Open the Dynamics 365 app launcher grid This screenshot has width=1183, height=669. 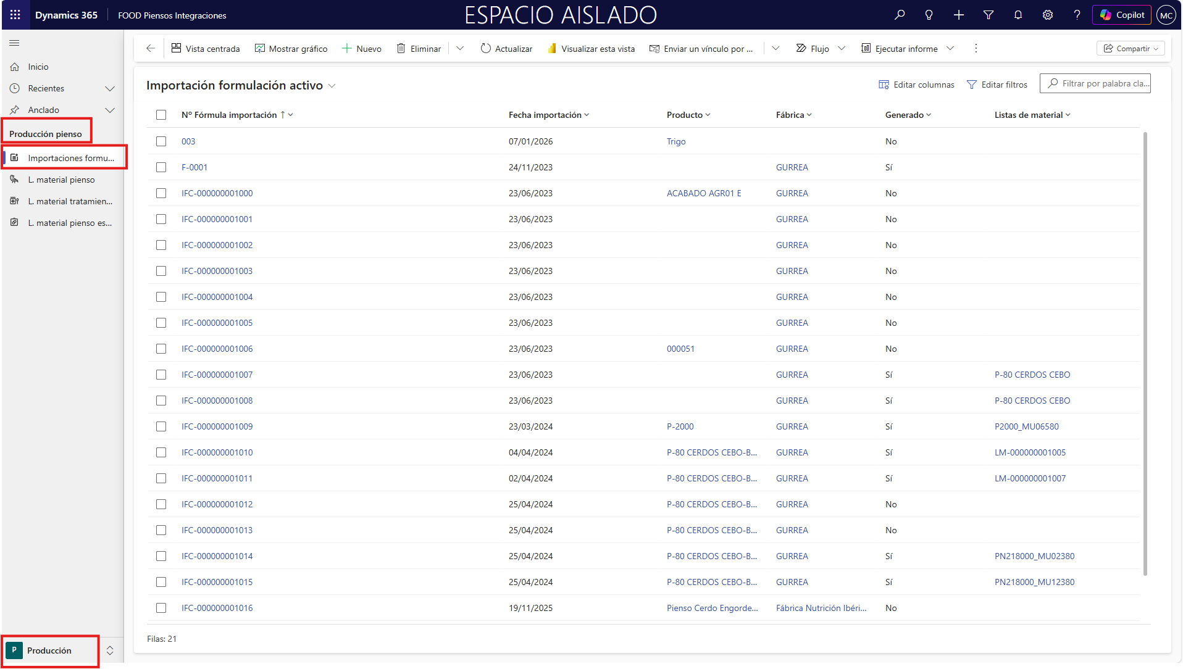[15, 15]
